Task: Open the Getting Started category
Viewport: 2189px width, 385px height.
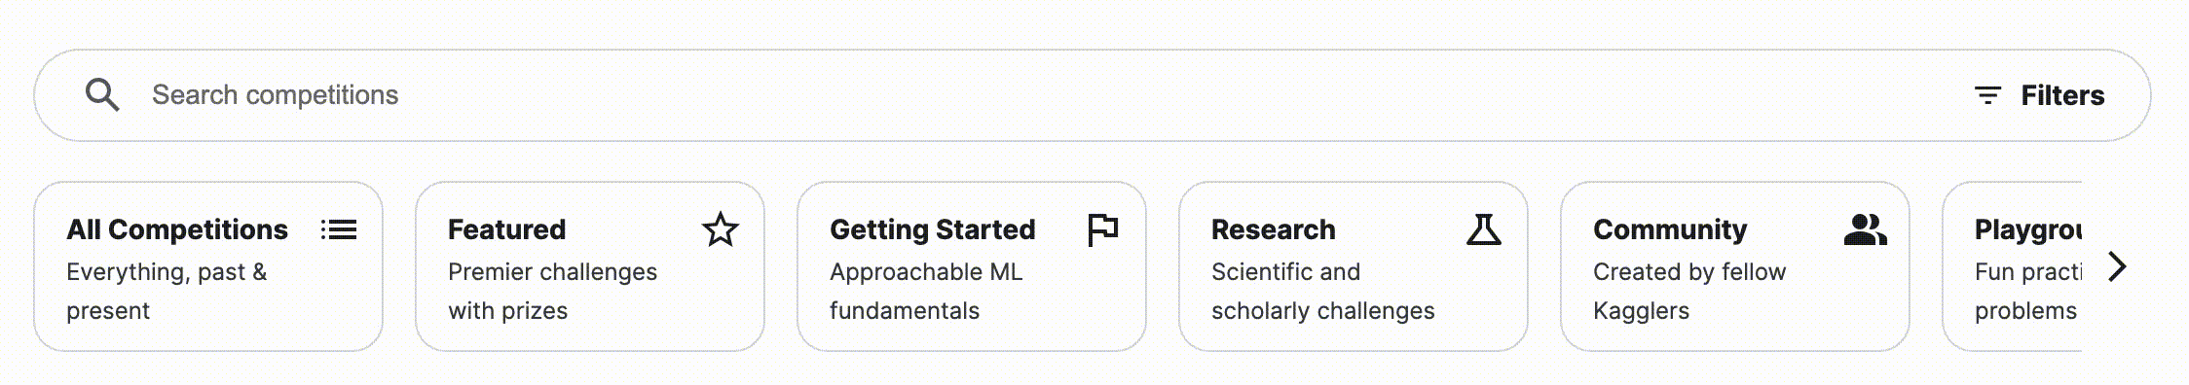Action: (972, 266)
